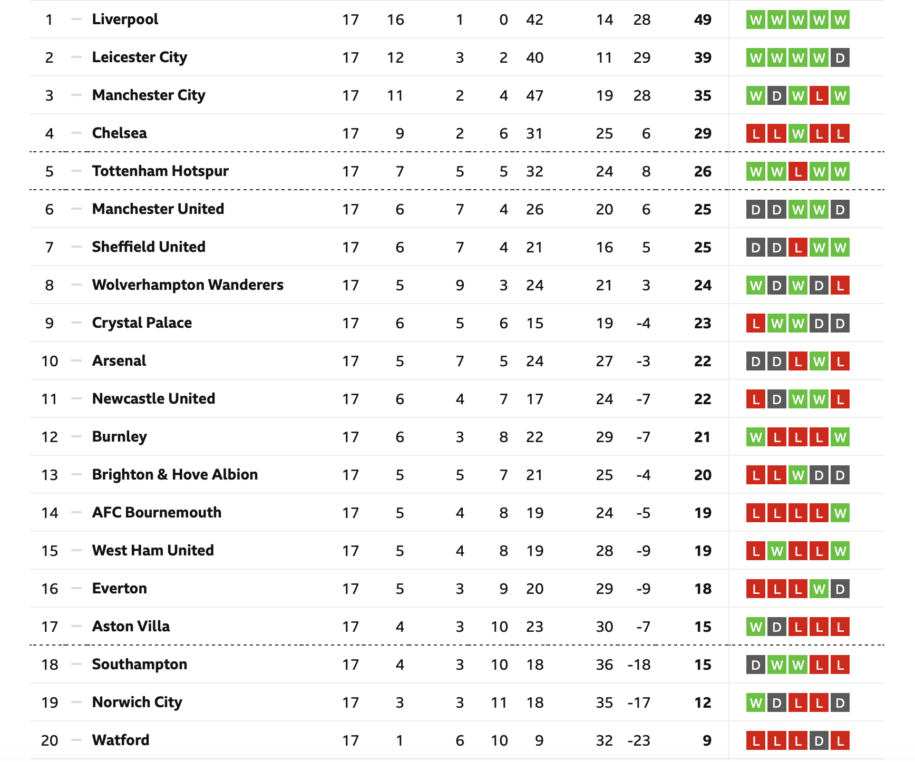
Task: Click Wolverhampton Wanderers' loss form badge
Action: pyautogui.click(x=840, y=286)
